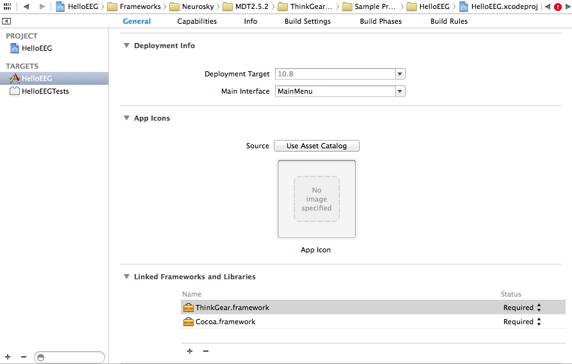This screenshot has width=572, height=364.
Task: Click the red error indicator icon
Action: coord(557,6)
